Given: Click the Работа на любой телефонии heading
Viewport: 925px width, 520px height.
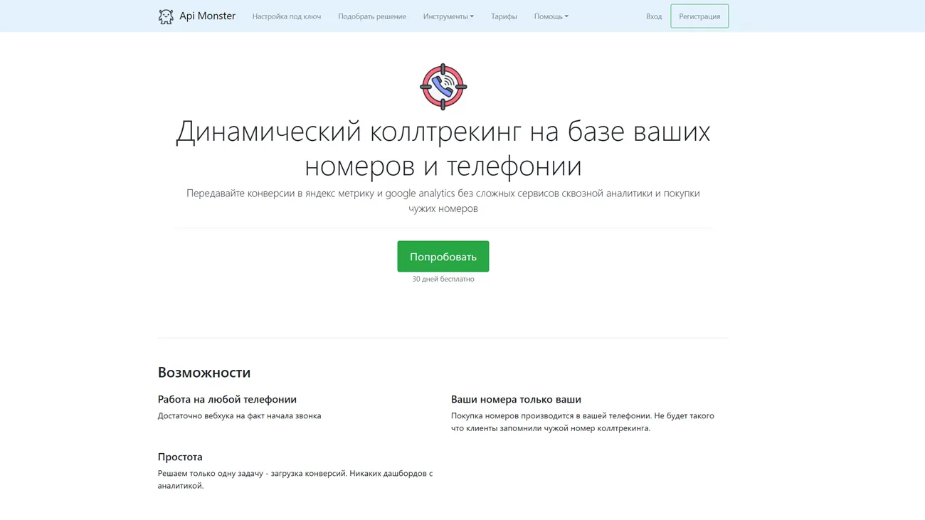Looking at the screenshot, I should click(x=227, y=399).
